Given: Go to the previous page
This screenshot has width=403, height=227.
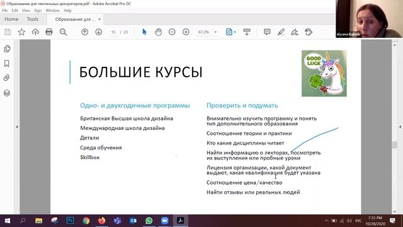Looking at the screenshot, I should [x=84, y=32].
